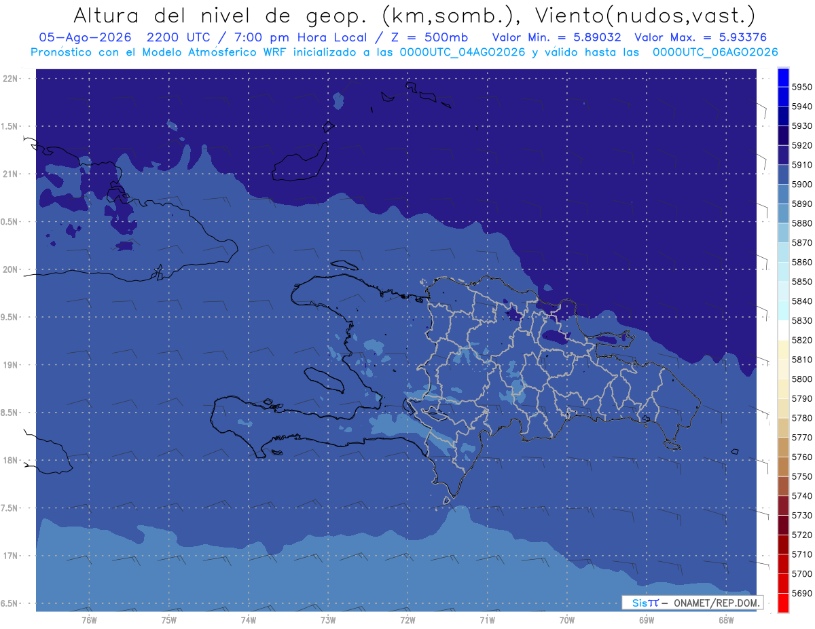Click the 17N latitude axis label

[11, 556]
